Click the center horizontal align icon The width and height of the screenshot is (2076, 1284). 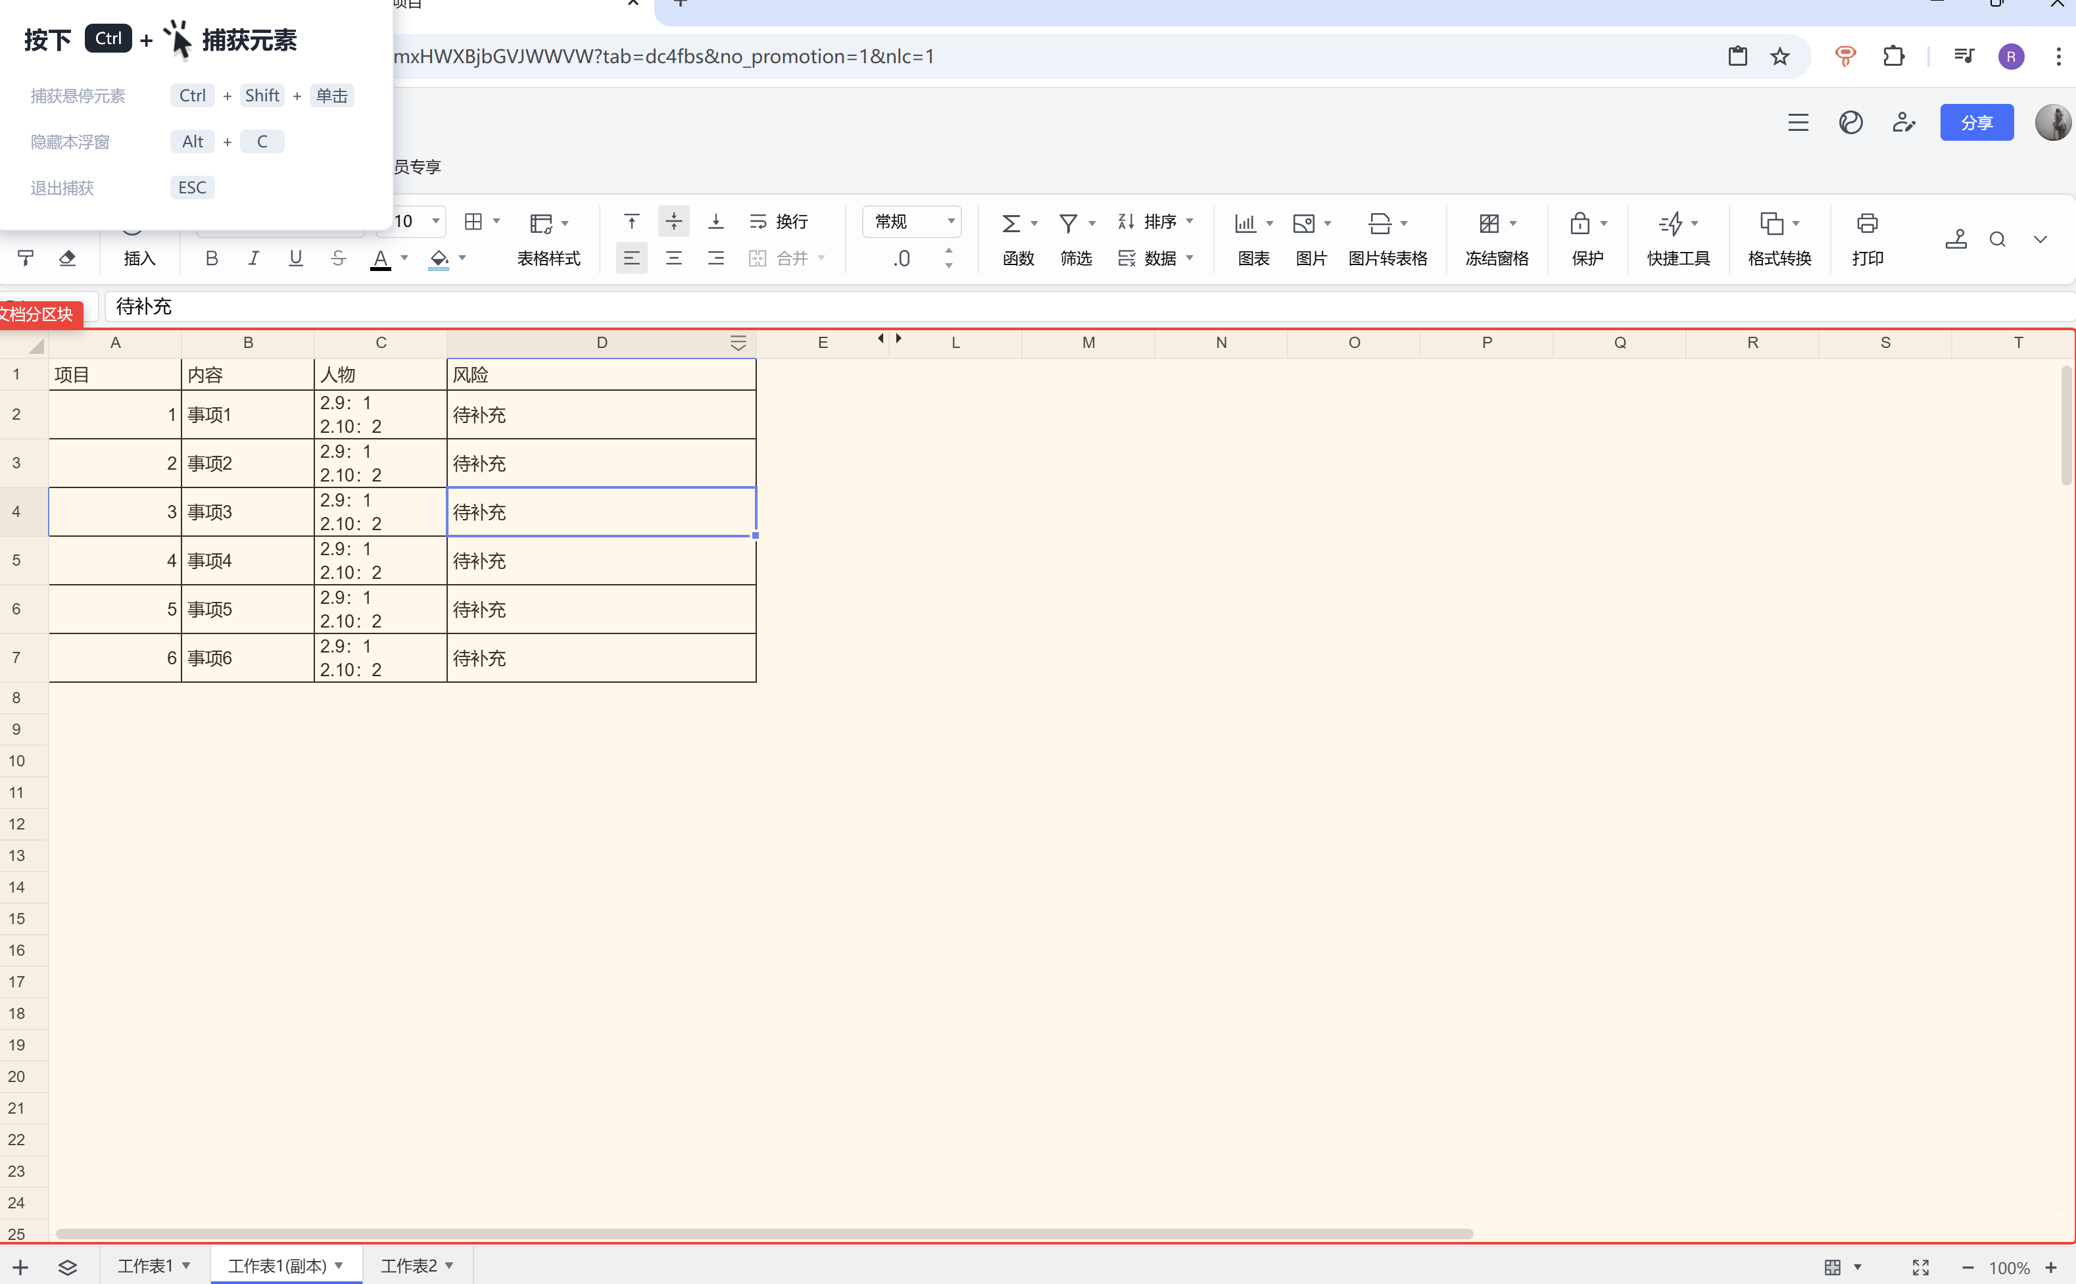(x=674, y=258)
